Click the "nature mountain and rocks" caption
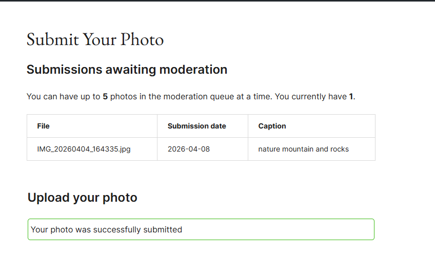Viewport: 435px width, 257px height. 303,149
